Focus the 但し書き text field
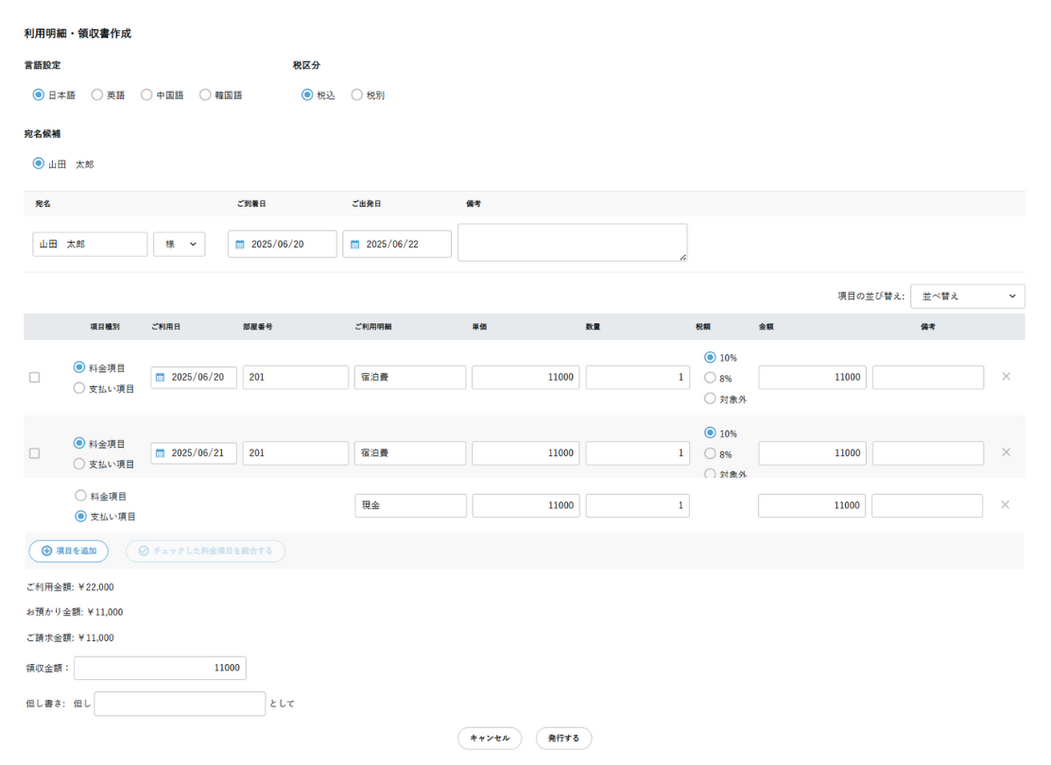The width and height of the screenshot is (1051, 765). [180, 704]
